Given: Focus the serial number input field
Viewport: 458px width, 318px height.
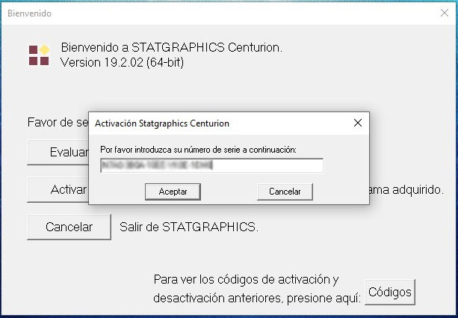Looking at the screenshot, I should [x=211, y=165].
